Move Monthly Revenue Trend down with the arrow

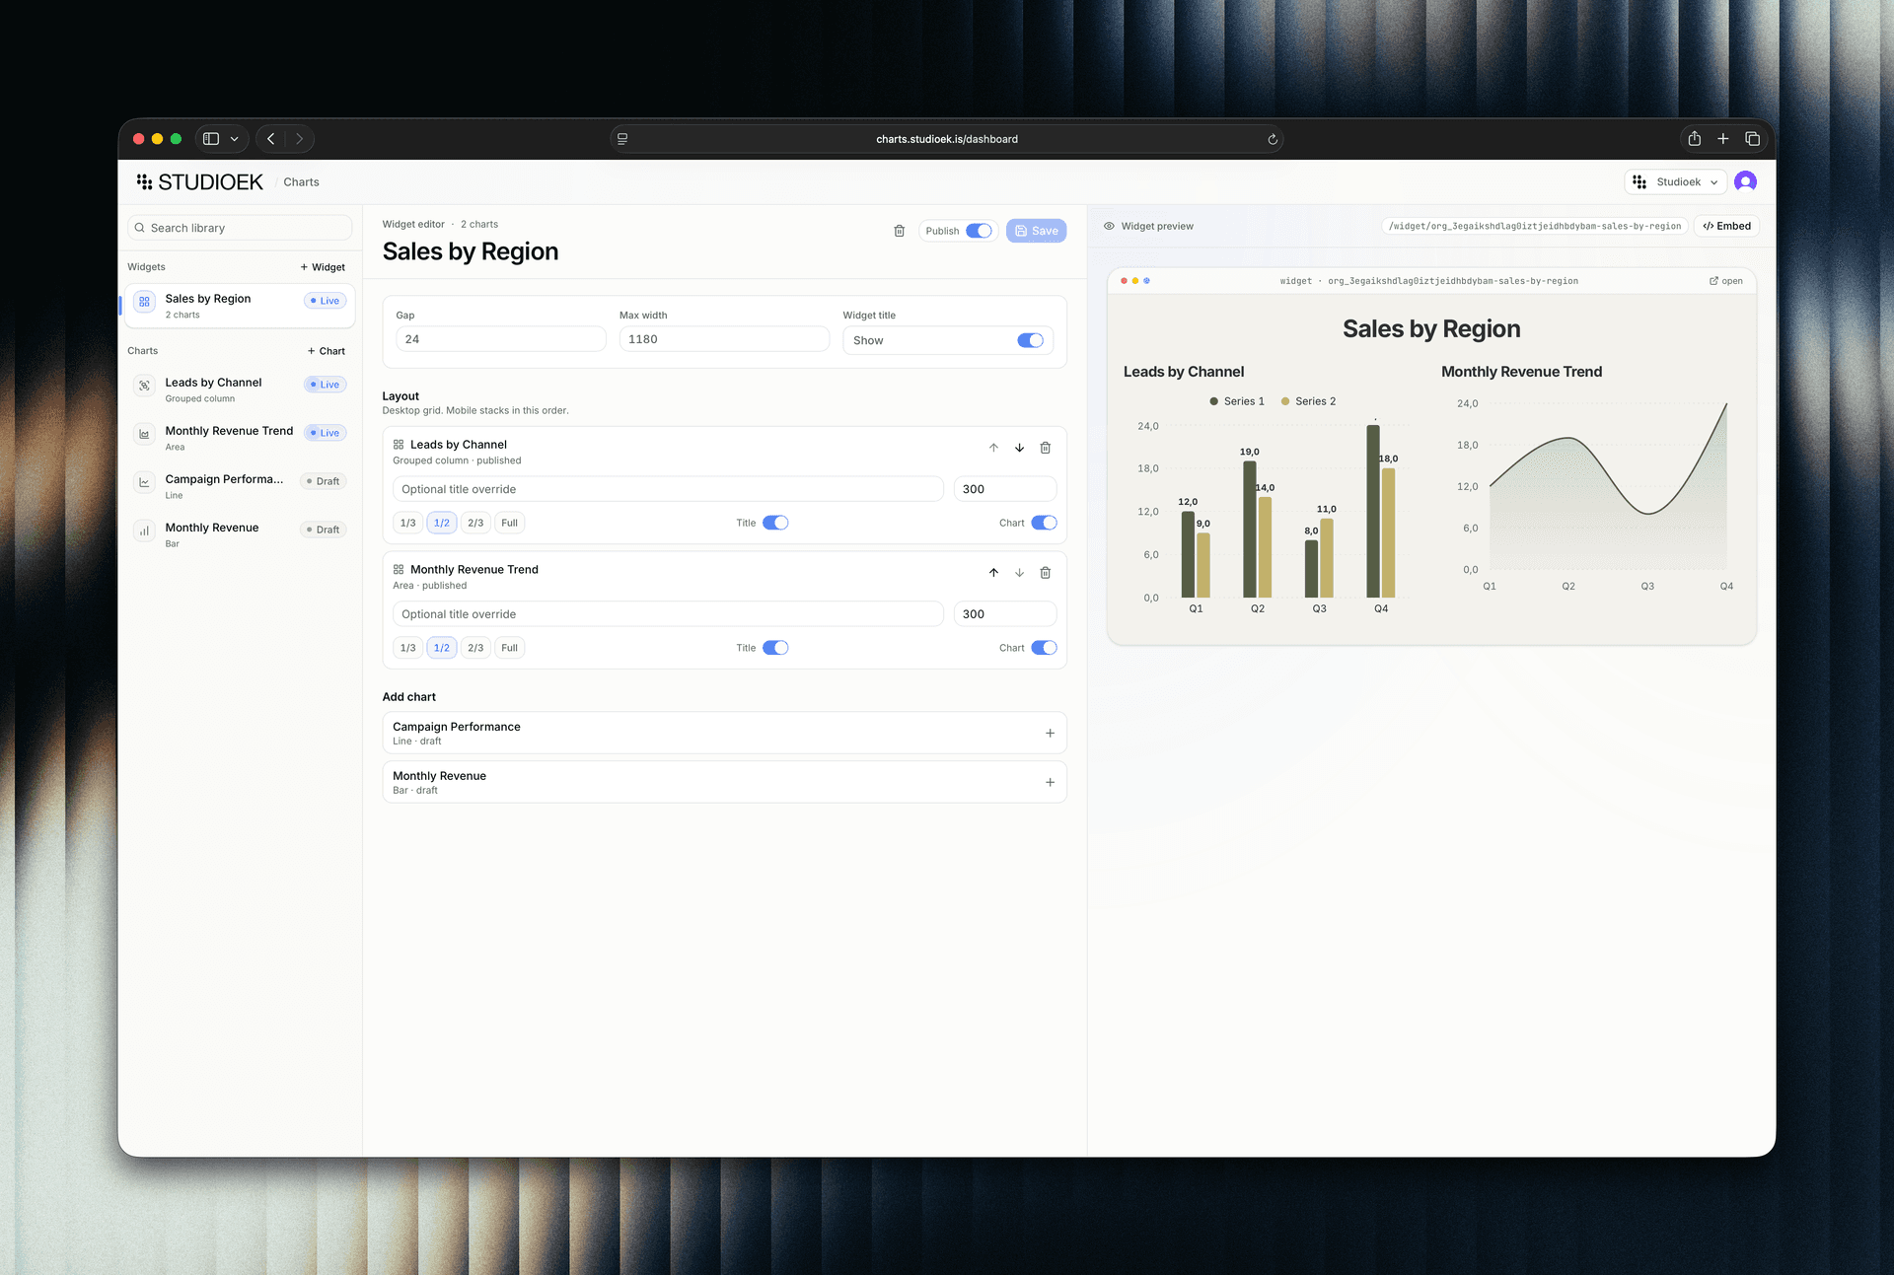coord(1019,573)
